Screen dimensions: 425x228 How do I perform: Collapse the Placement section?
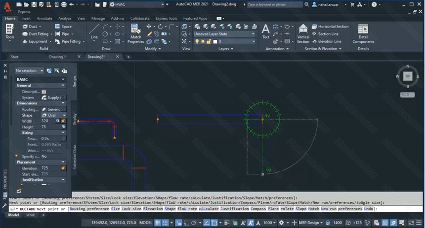click(x=63, y=162)
